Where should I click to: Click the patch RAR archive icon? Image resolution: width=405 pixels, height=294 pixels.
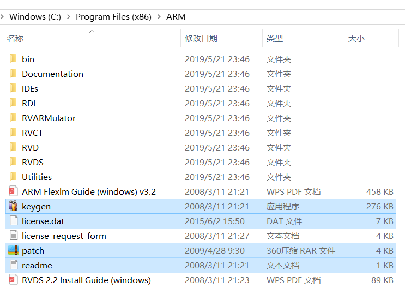[x=14, y=250]
